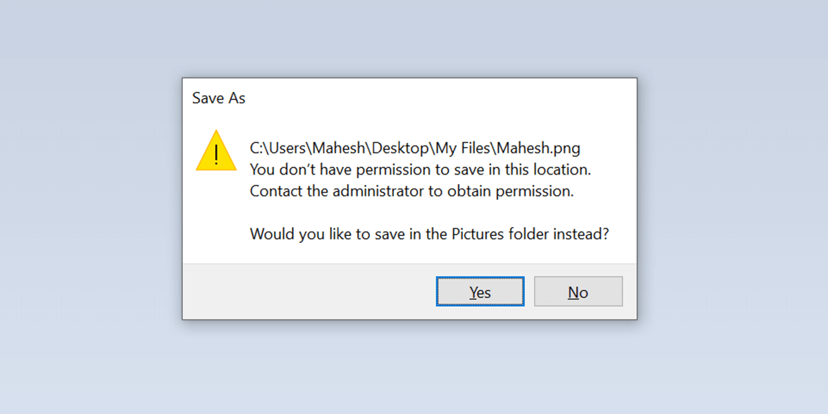Viewport: 828px width, 414px height.
Task: Click the word "administrator" in the message
Action: [377, 191]
